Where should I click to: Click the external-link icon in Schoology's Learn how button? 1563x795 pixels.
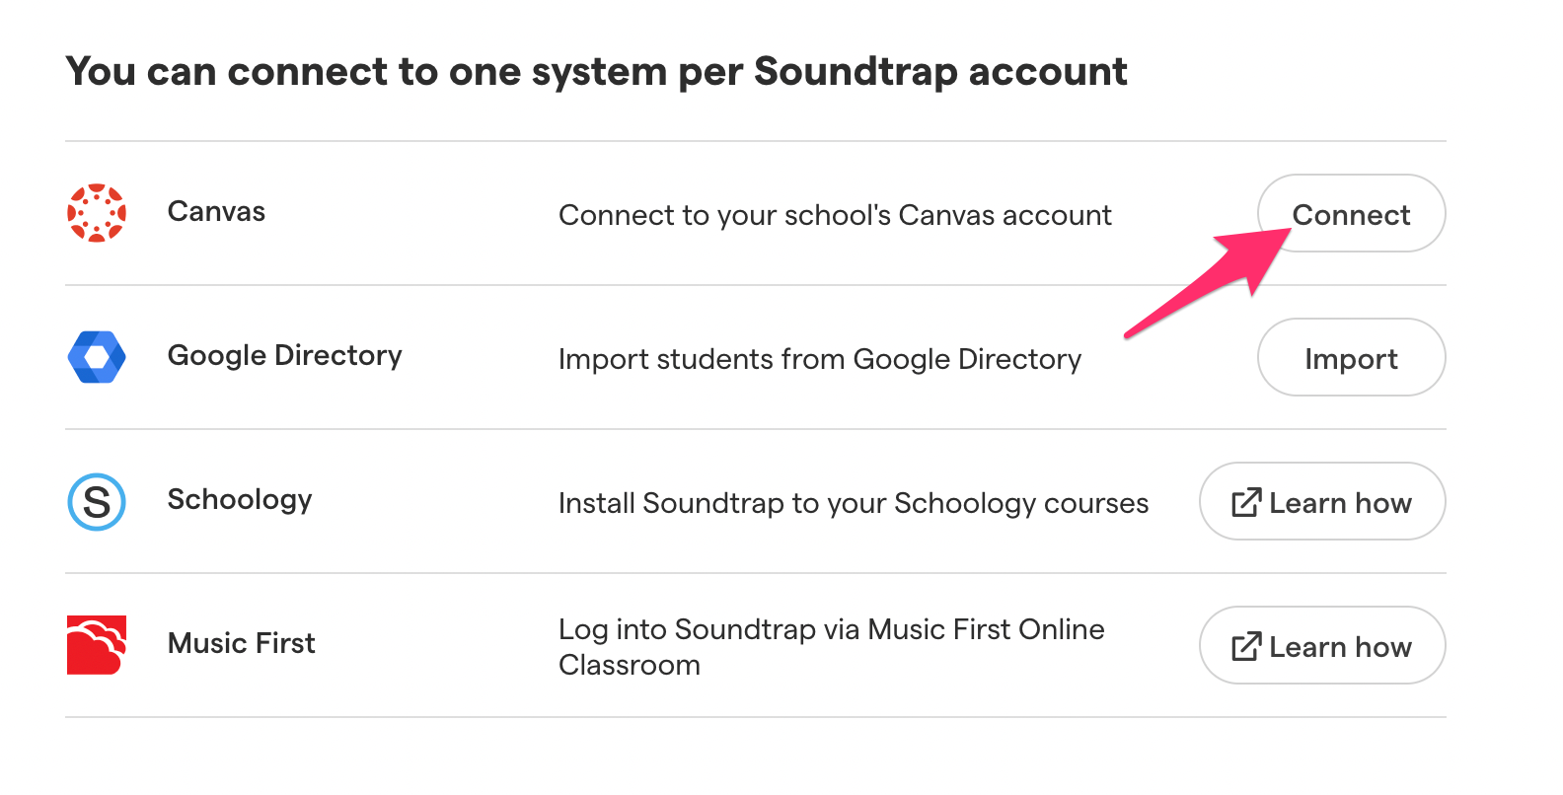pos(1245,502)
